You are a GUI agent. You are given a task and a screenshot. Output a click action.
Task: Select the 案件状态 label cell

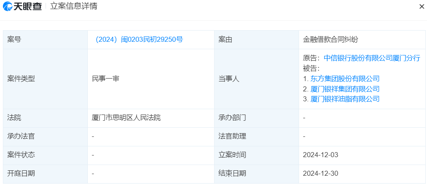[45, 155]
